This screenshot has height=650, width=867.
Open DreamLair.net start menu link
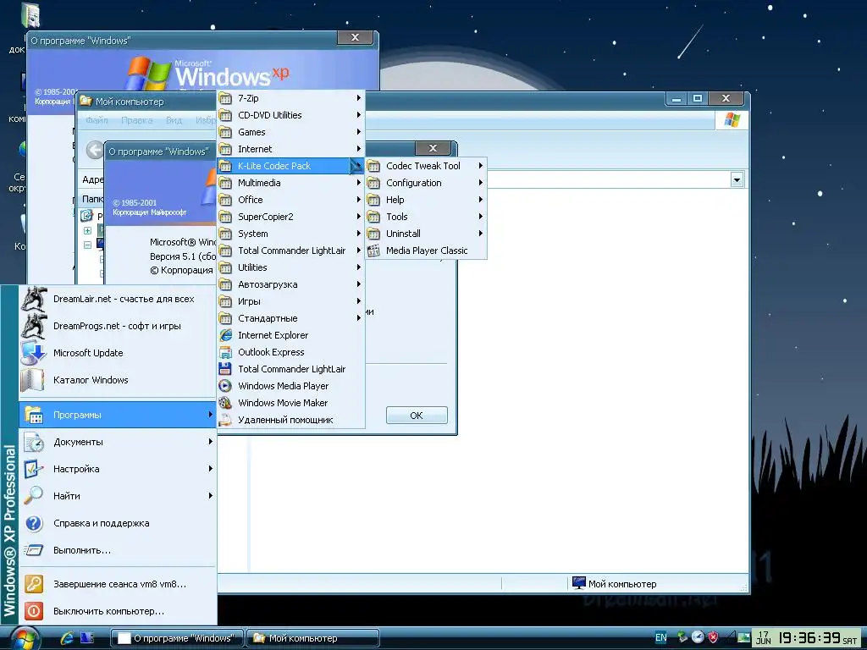(x=117, y=299)
